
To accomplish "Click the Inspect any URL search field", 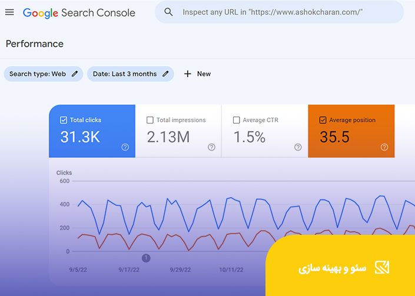I will (x=279, y=12).
